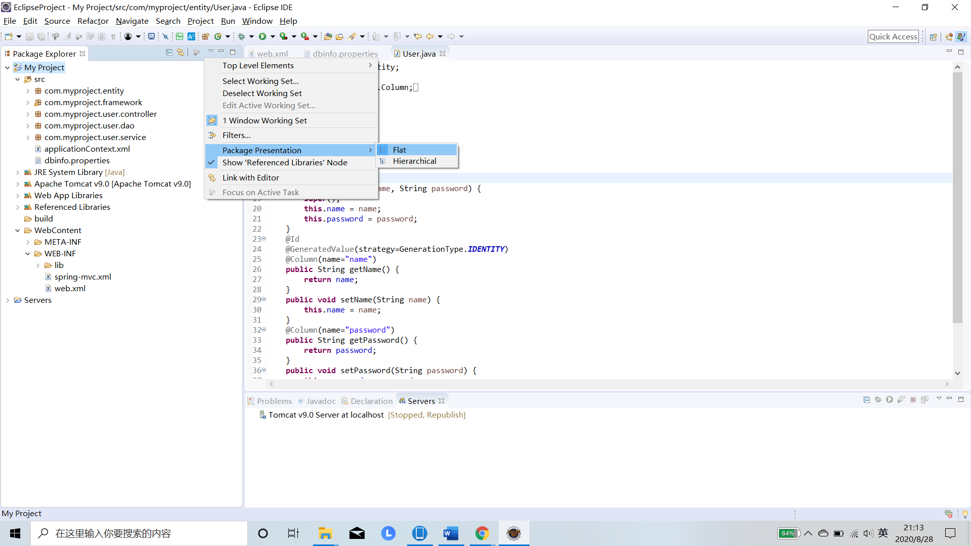Click Start the server icon in Servers view
Viewport: 971px width, 546px height.
click(890, 399)
